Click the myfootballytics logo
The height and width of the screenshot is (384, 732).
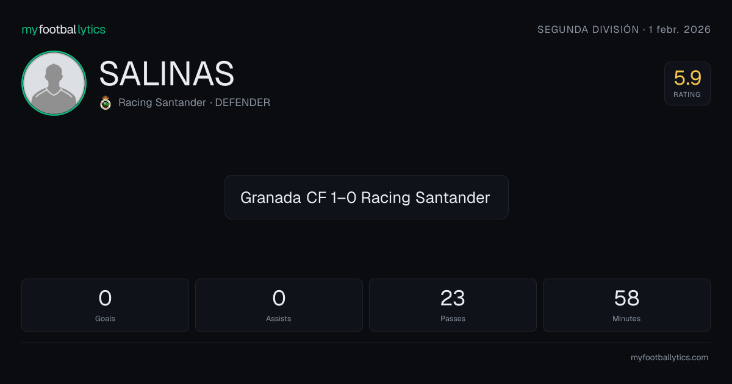click(63, 29)
